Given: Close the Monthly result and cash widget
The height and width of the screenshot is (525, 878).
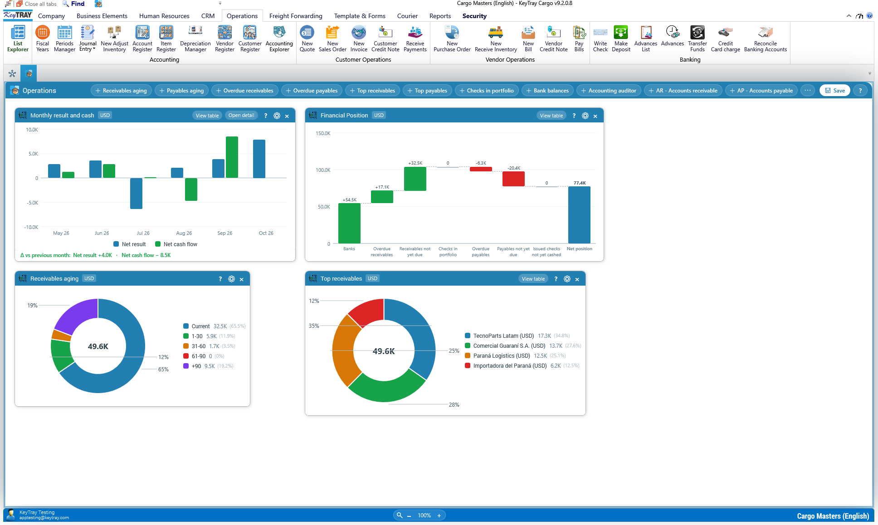Looking at the screenshot, I should tap(287, 116).
